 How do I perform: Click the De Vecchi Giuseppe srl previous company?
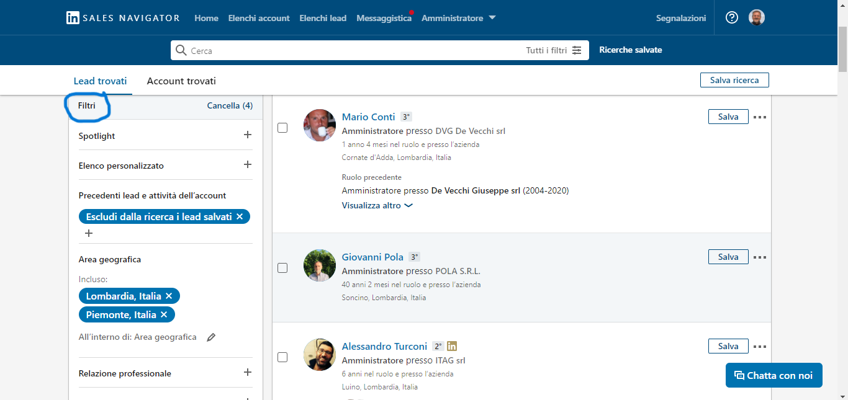pos(476,190)
